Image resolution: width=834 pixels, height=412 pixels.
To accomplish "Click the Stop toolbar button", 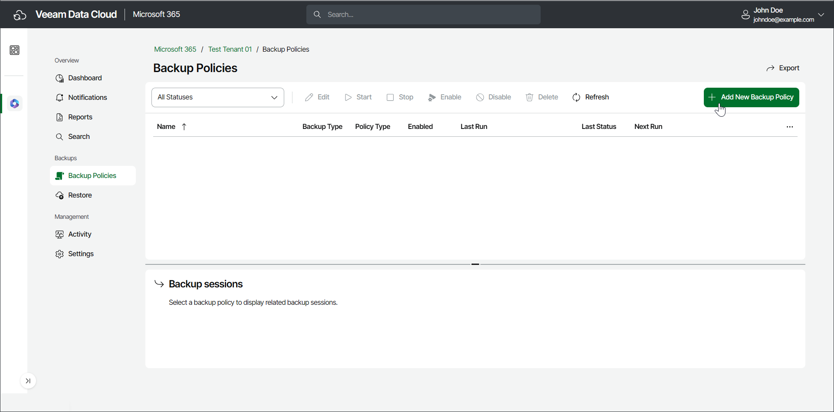I will click(400, 97).
